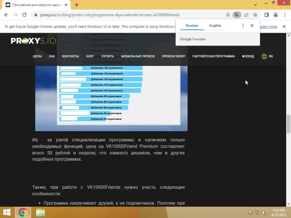Click the address bar URL
Image resolution: width=291 pixels, height=218 pixels.
tap(110, 15)
